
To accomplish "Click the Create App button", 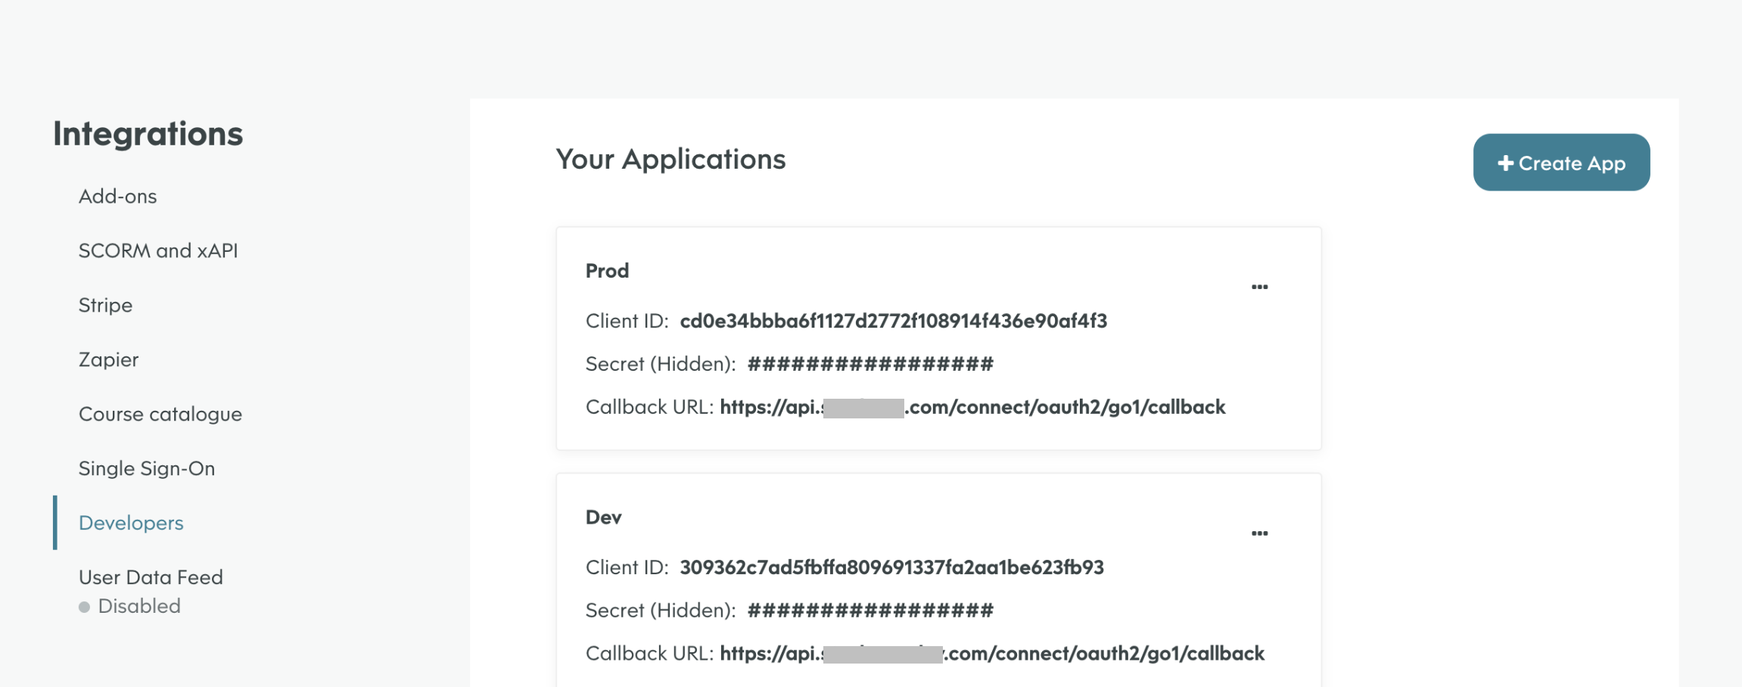I will point(1560,163).
